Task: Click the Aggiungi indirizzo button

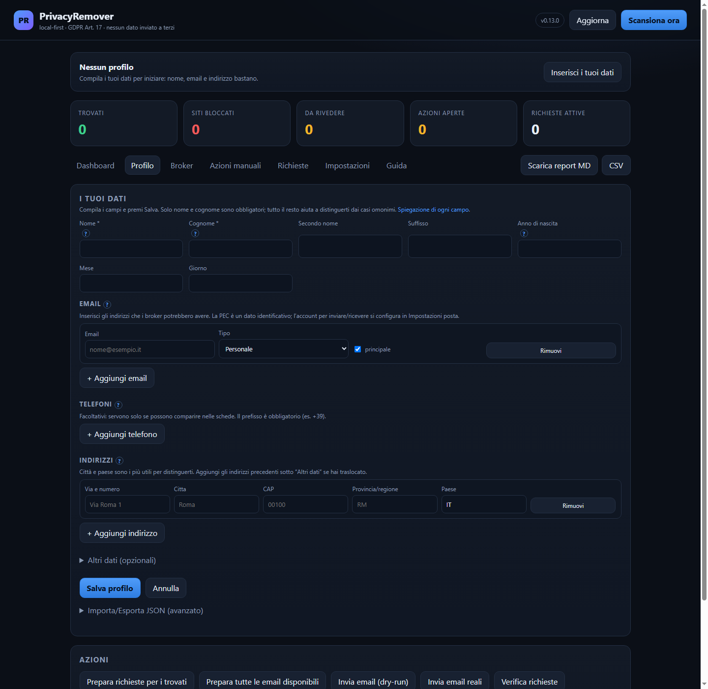Action: (122, 533)
